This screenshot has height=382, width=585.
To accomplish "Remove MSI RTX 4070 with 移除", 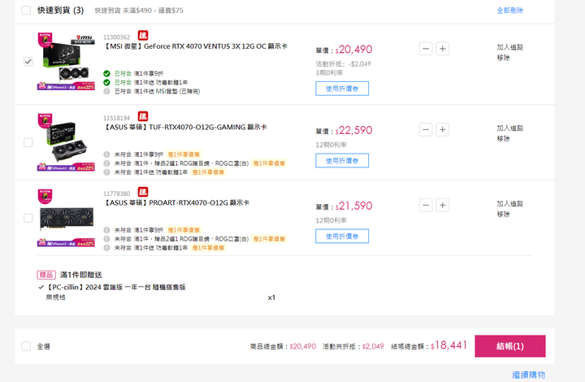I will point(503,58).
